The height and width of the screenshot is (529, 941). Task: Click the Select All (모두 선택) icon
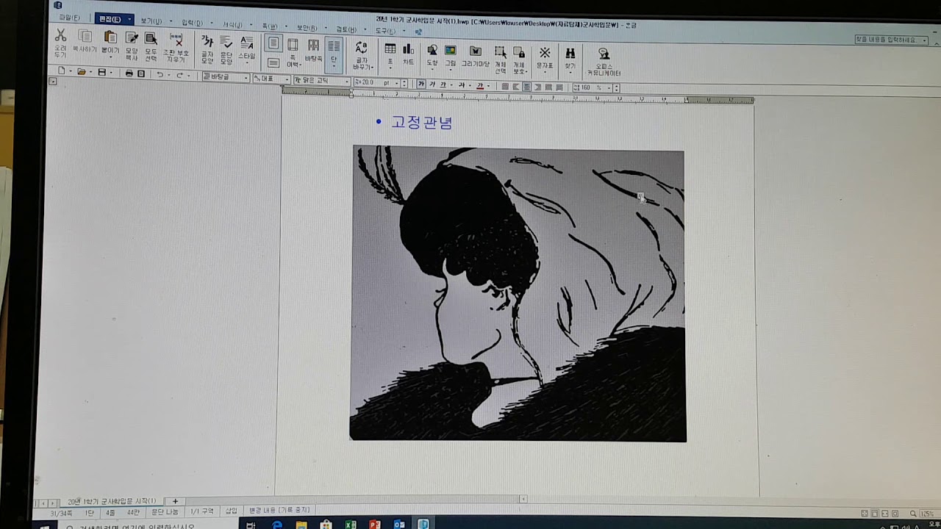point(151,40)
